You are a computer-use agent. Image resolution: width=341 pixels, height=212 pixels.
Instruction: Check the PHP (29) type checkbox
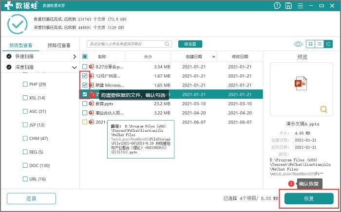tap(25, 84)
